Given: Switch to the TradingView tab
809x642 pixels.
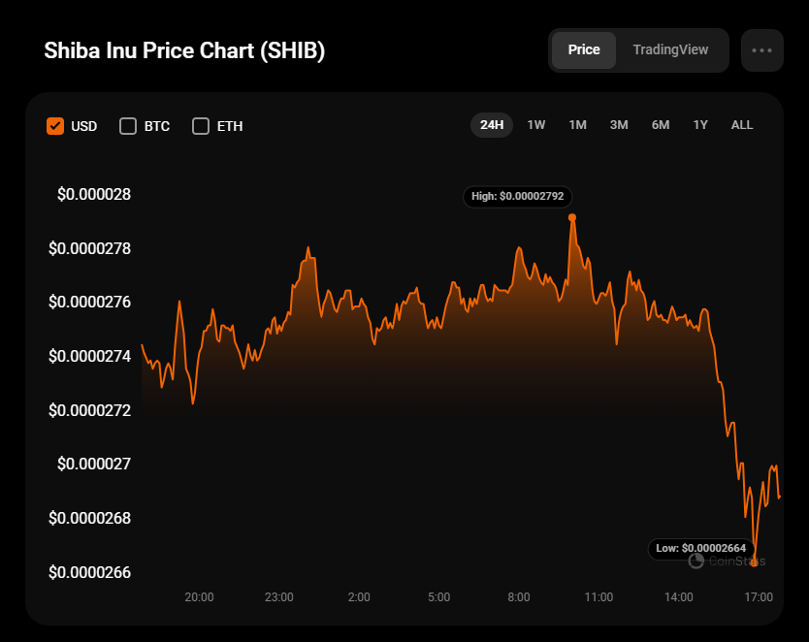Looking at the screenshot, I should pos(670,50).
